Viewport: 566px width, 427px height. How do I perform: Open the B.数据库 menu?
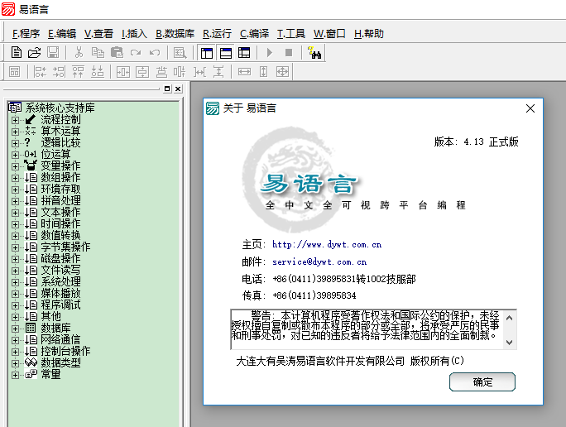(x=175, y=34)
